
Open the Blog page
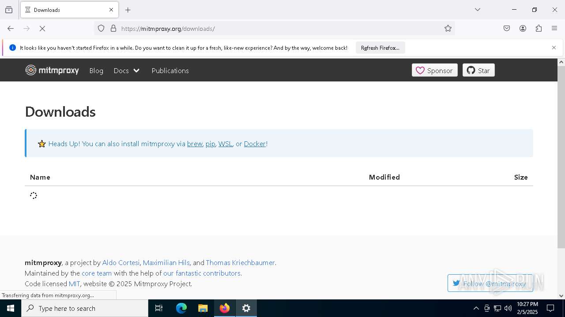coord(96,70)
